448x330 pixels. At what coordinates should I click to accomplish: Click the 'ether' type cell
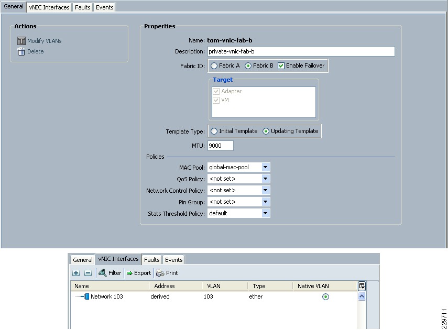[256, 296]
